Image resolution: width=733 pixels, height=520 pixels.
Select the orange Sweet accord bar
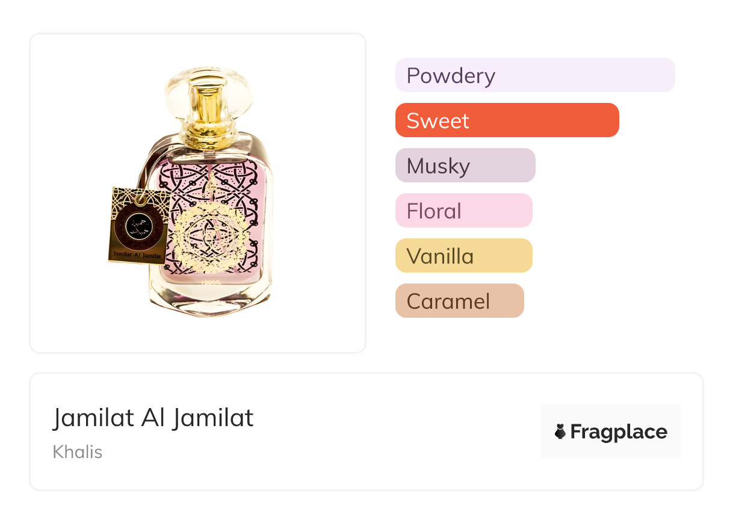point(507,120)
